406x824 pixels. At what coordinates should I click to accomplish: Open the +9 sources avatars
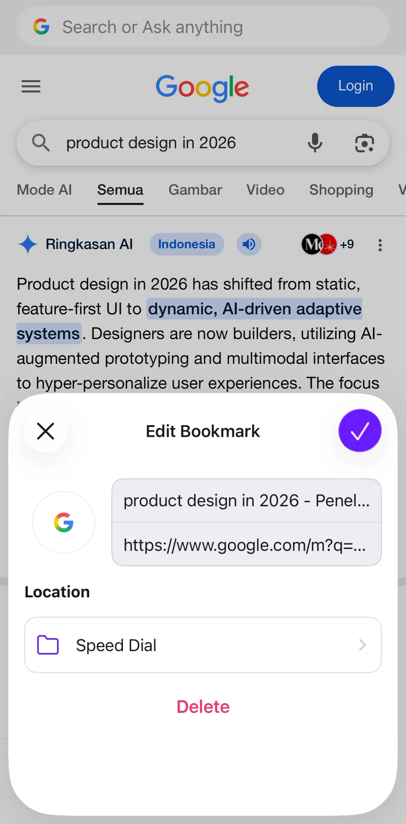point(327,244)
